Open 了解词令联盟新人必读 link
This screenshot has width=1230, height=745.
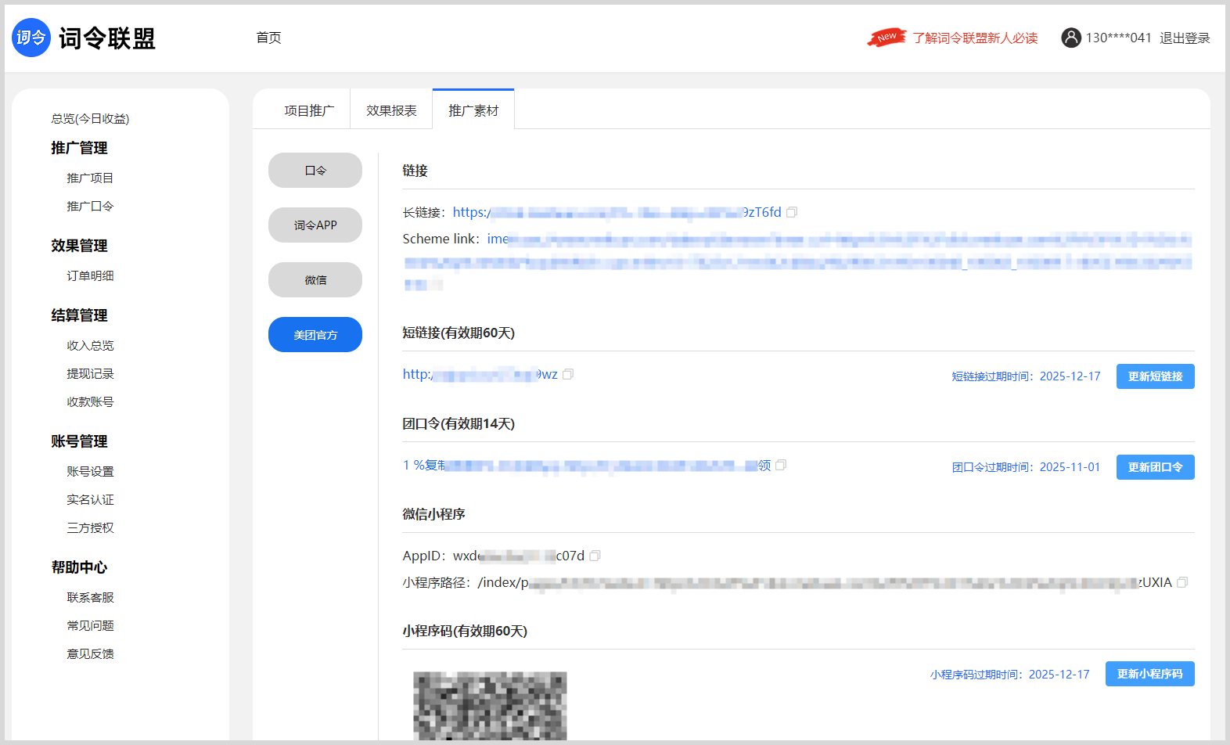[975, 38]
